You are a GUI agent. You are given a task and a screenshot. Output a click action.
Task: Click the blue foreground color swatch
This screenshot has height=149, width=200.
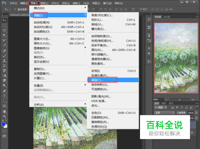click(x=3, y=124)
